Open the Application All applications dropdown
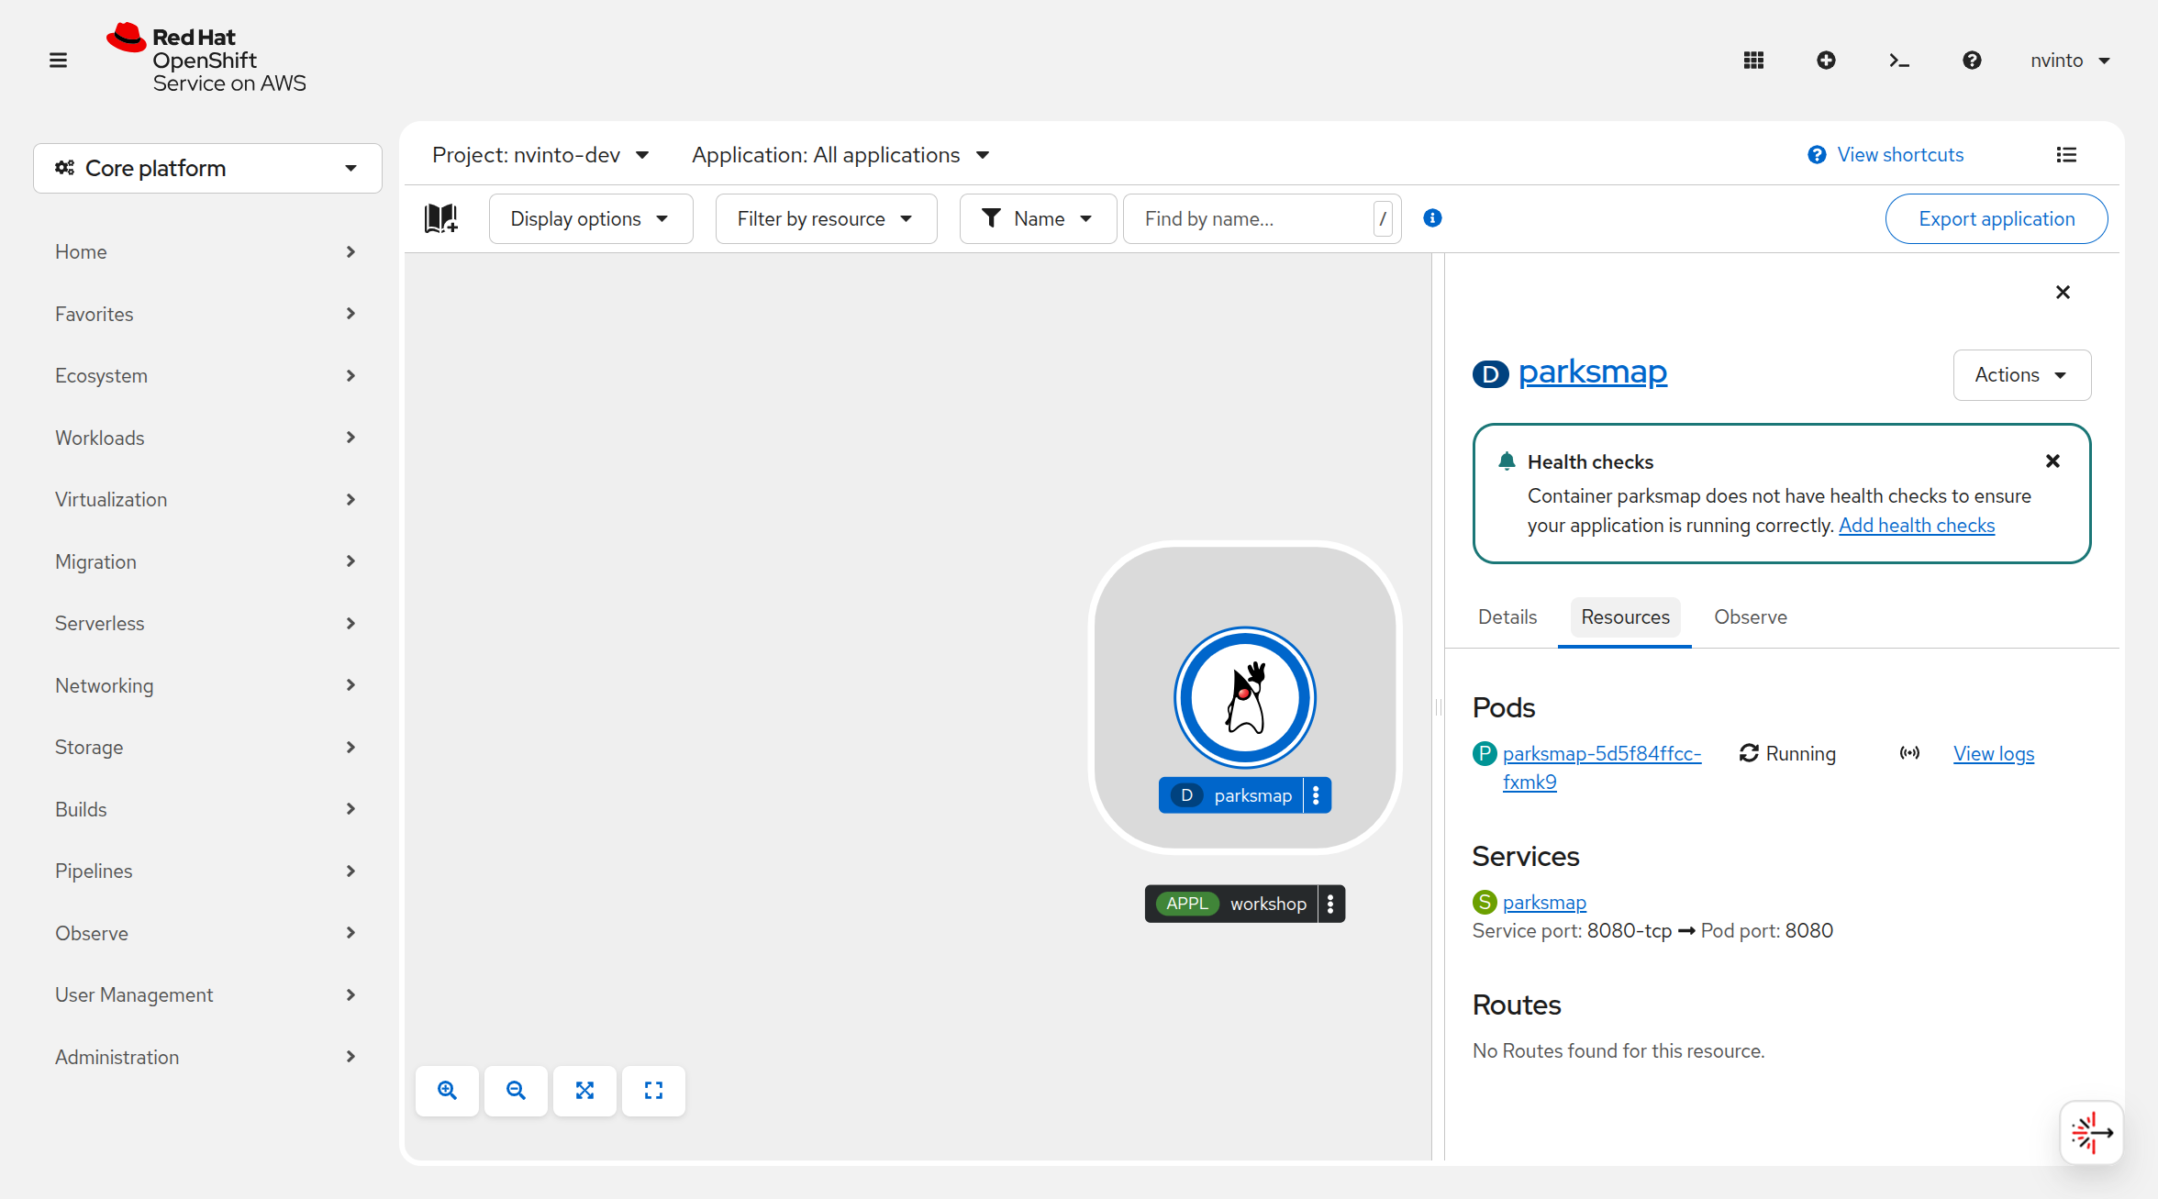Viewport: 2158px width, 1199px height. pos(840,155)
